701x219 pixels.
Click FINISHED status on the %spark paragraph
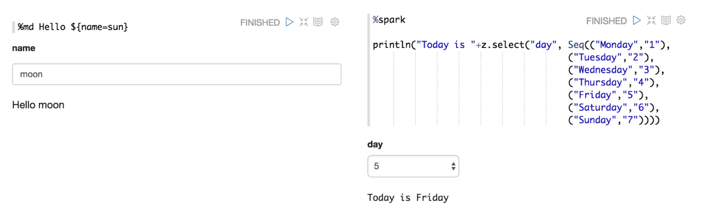[606, 21]
